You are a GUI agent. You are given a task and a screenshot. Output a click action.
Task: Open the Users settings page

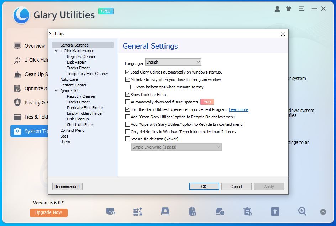tap(65, 142)
